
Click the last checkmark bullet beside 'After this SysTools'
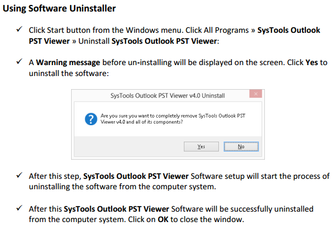point(19,208)
